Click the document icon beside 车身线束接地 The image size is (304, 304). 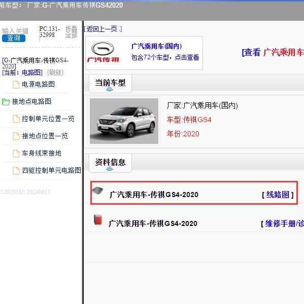(x=16, y=154)
